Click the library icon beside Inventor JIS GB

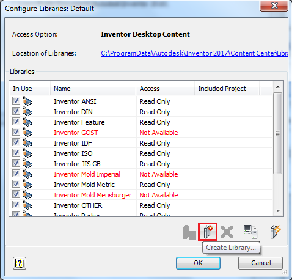27,163
